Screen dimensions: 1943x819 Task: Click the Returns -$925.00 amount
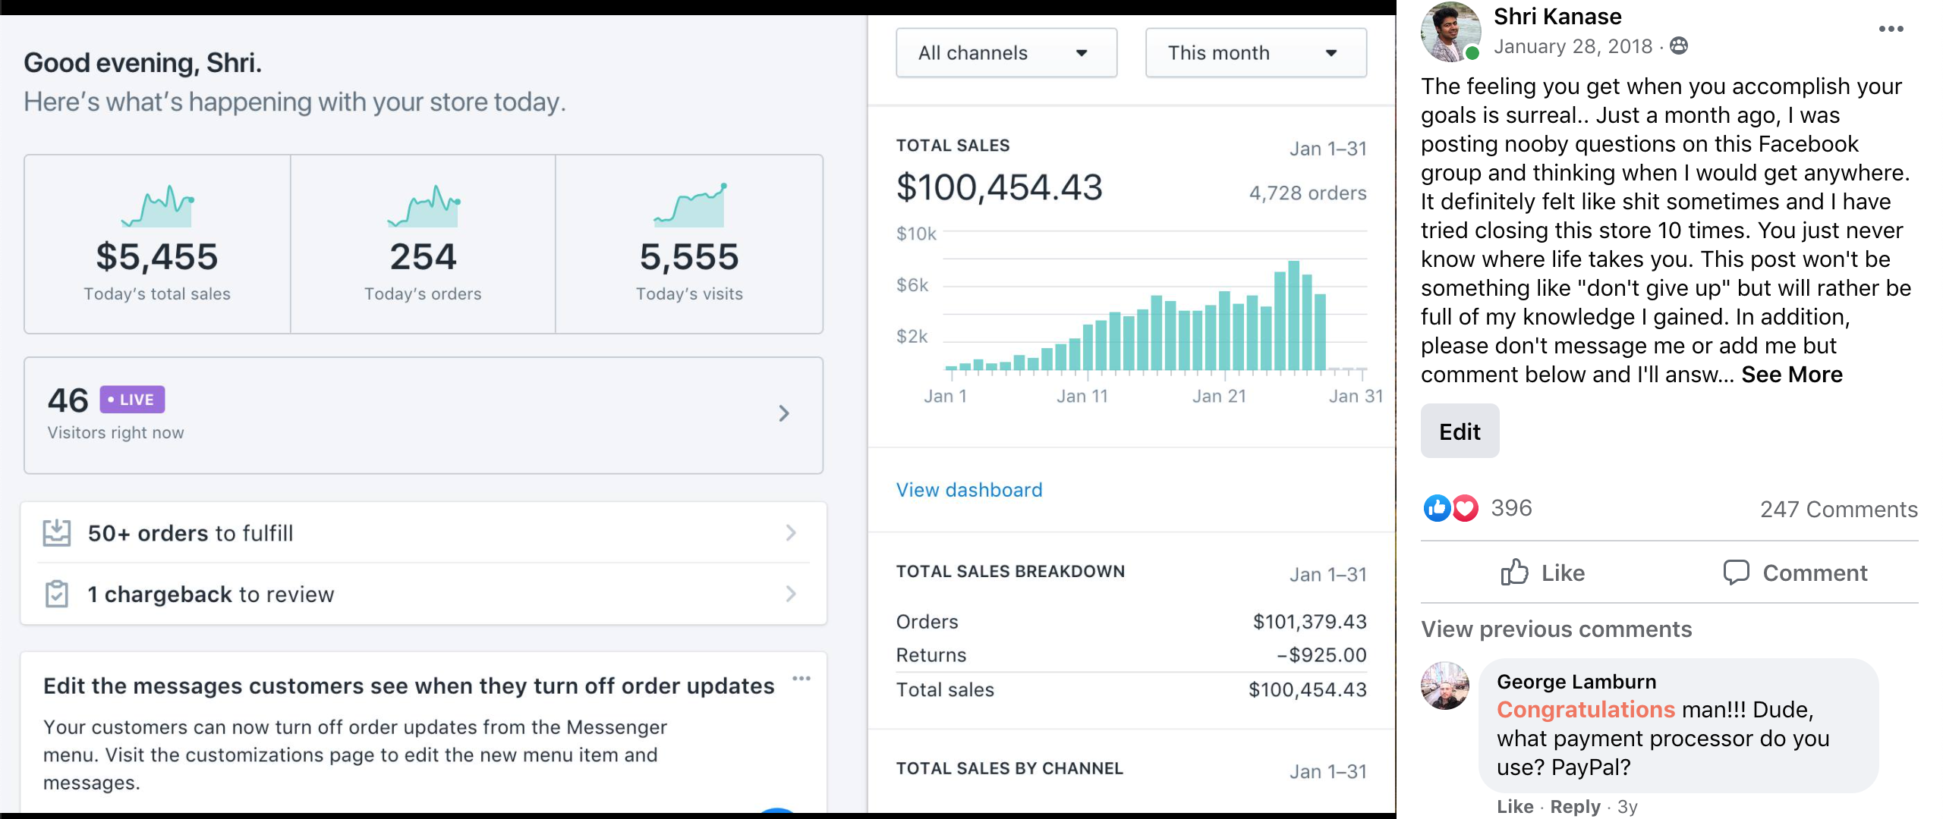pyautogui.click(x=1321, y=655)
